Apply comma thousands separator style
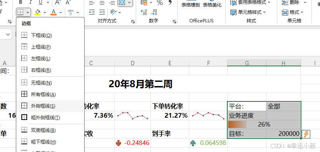 (170, 2)
